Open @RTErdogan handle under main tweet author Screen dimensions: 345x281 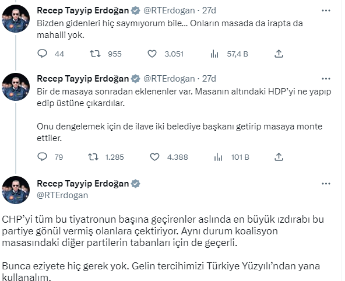(x=62, y=195)
